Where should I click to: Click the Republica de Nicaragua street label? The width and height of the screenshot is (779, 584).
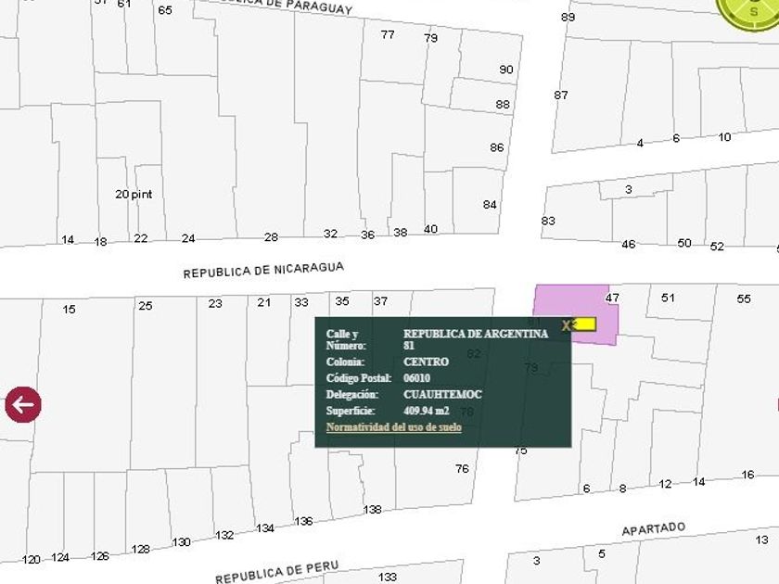263,271
